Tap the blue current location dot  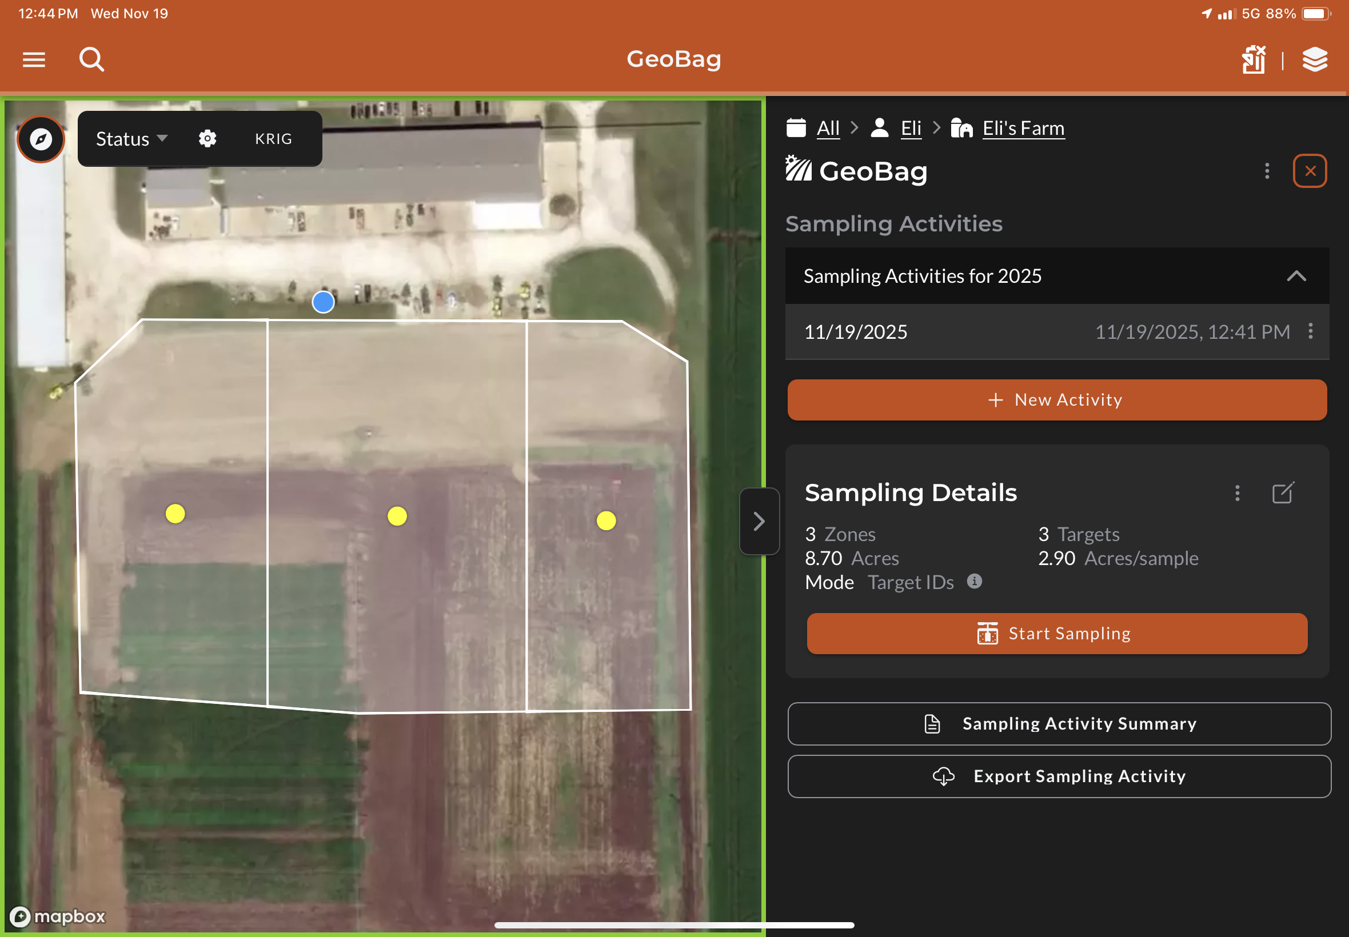[x=323, y=302]
